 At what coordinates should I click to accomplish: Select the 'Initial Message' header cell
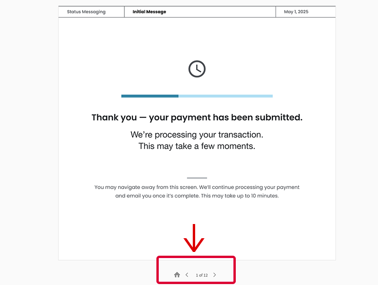click(x=149, y=12)
